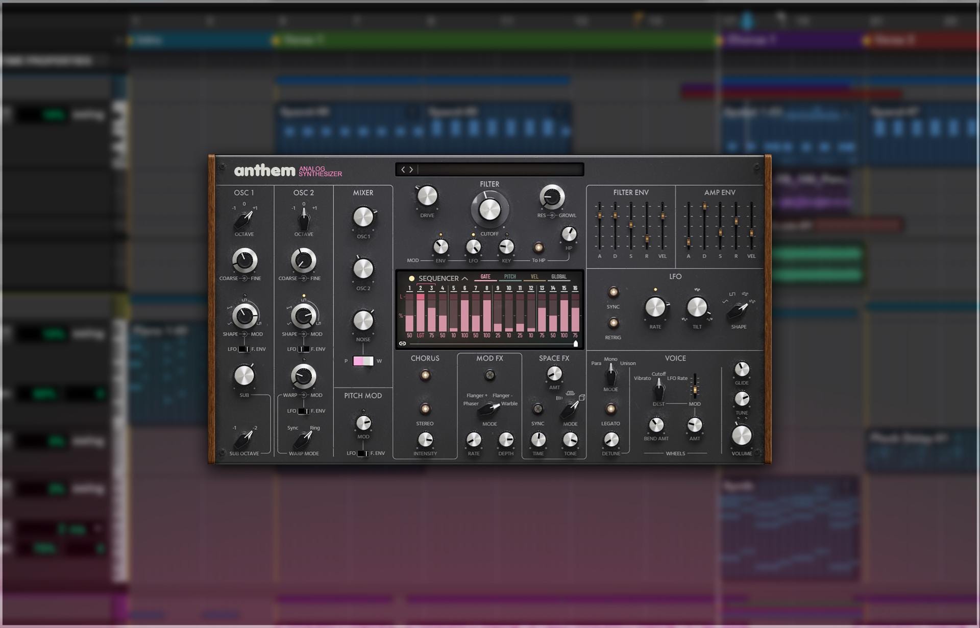Image resolution: width=980 pixels, height=628 pixels.
Task: Flip Pitch Mod LFO/F.ENV switch
Action: click(x=362, y=453)
